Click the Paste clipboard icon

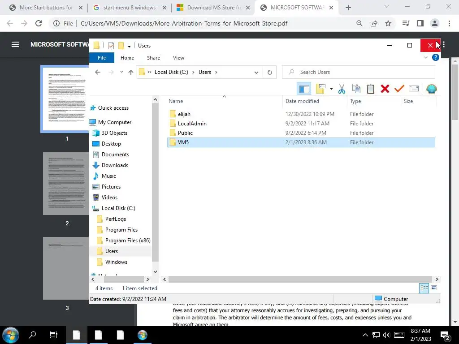coord(371,89)
